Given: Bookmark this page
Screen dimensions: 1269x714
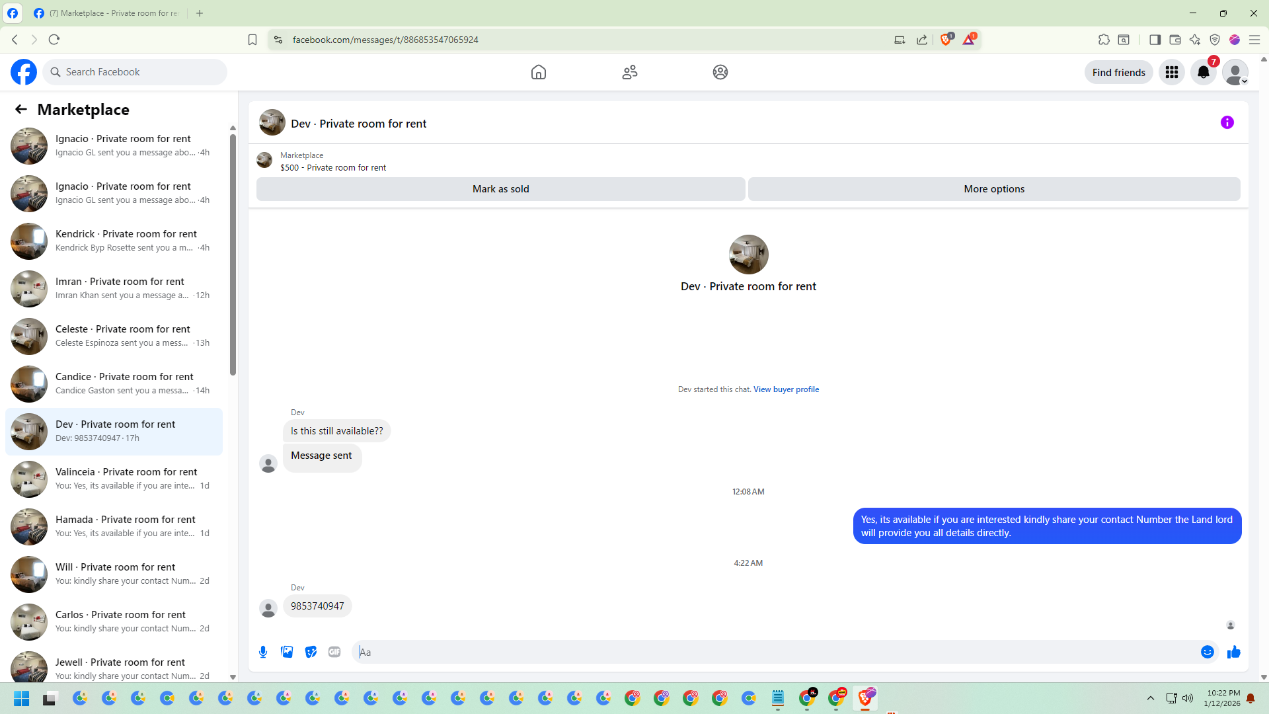Looking at the screenshot, I should [x=252, y=40].
